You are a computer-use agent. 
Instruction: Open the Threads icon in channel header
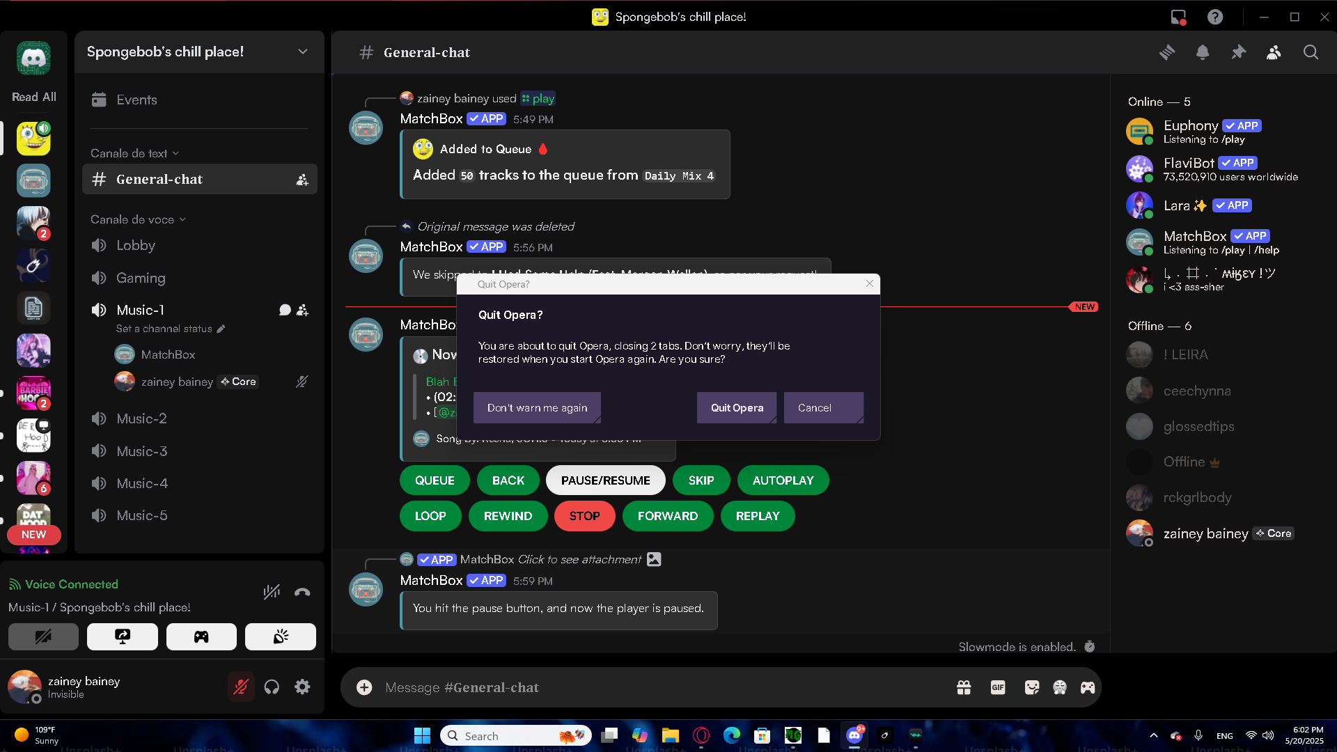click(1167, 52)
